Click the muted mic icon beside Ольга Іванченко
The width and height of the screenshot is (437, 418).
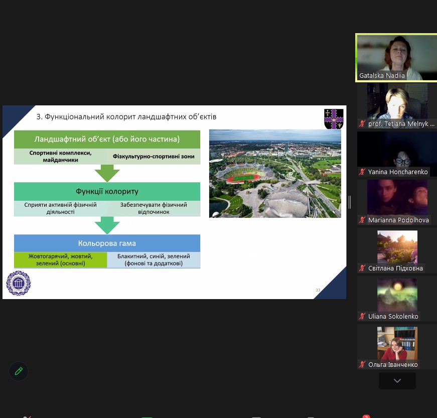[362, 365]
